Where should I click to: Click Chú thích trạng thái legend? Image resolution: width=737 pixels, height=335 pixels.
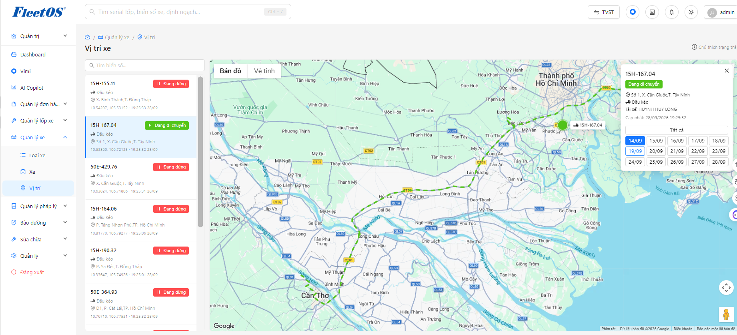tap(714, 47)
